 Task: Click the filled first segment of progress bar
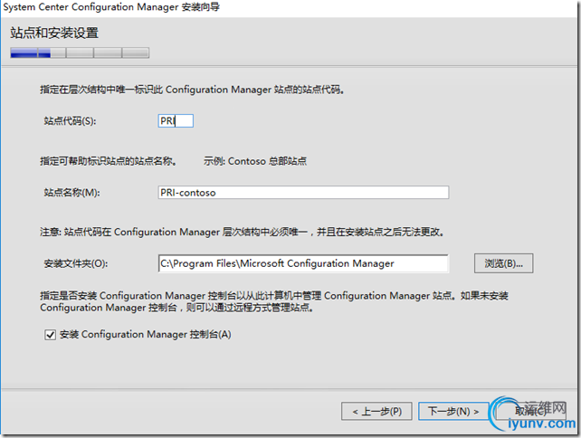click(x=24, y=52)
